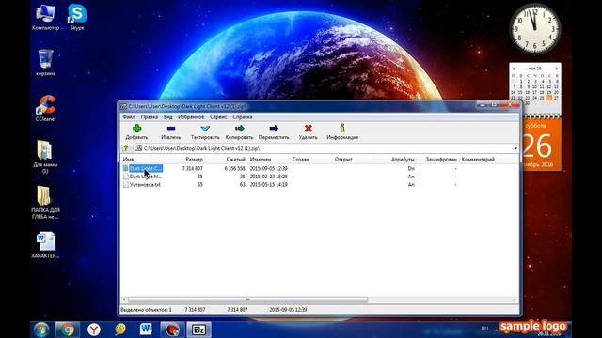
Task: Open Word from the taskbar
Action: [x=146, y=330]
